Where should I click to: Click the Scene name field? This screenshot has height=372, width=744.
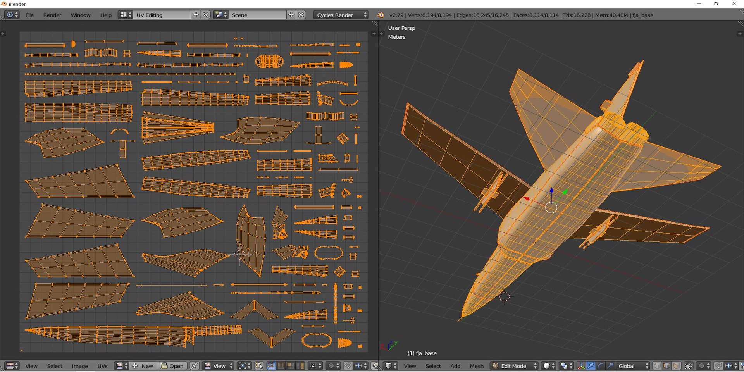coord(257,15)
